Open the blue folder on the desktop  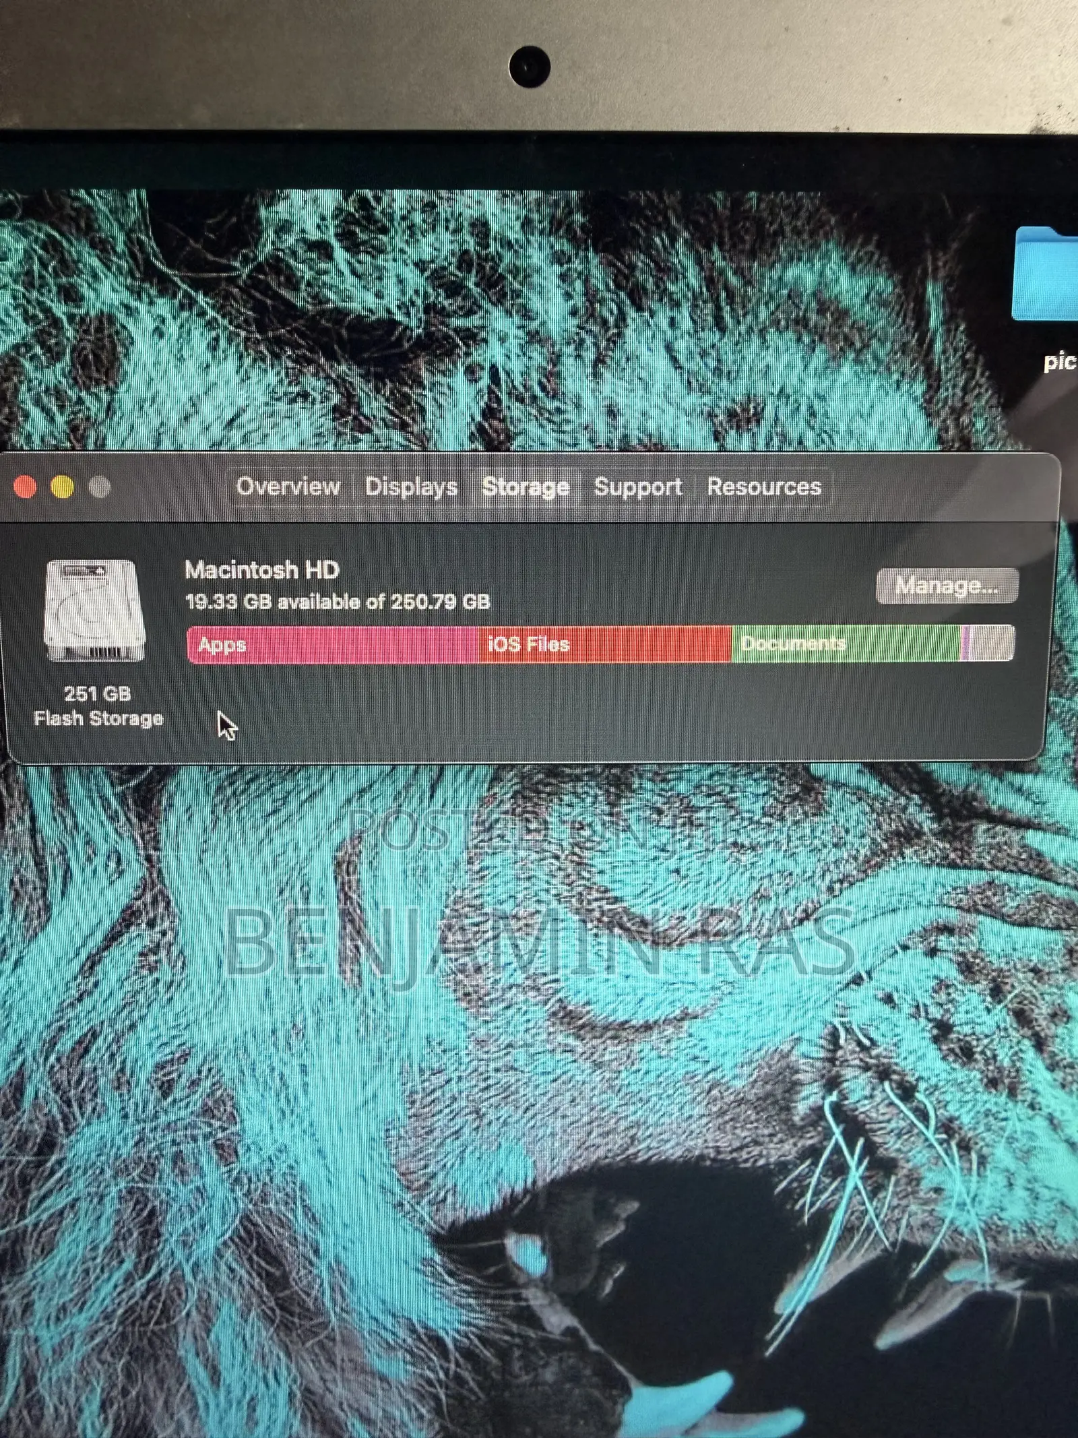click(x=1046, y=275)
